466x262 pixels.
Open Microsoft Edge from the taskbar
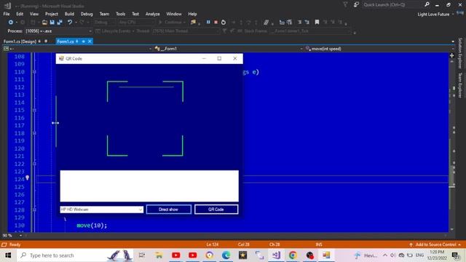tap(226, 255)
